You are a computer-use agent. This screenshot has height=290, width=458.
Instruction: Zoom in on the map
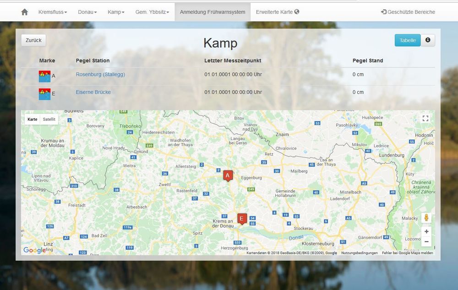[426, 231]
